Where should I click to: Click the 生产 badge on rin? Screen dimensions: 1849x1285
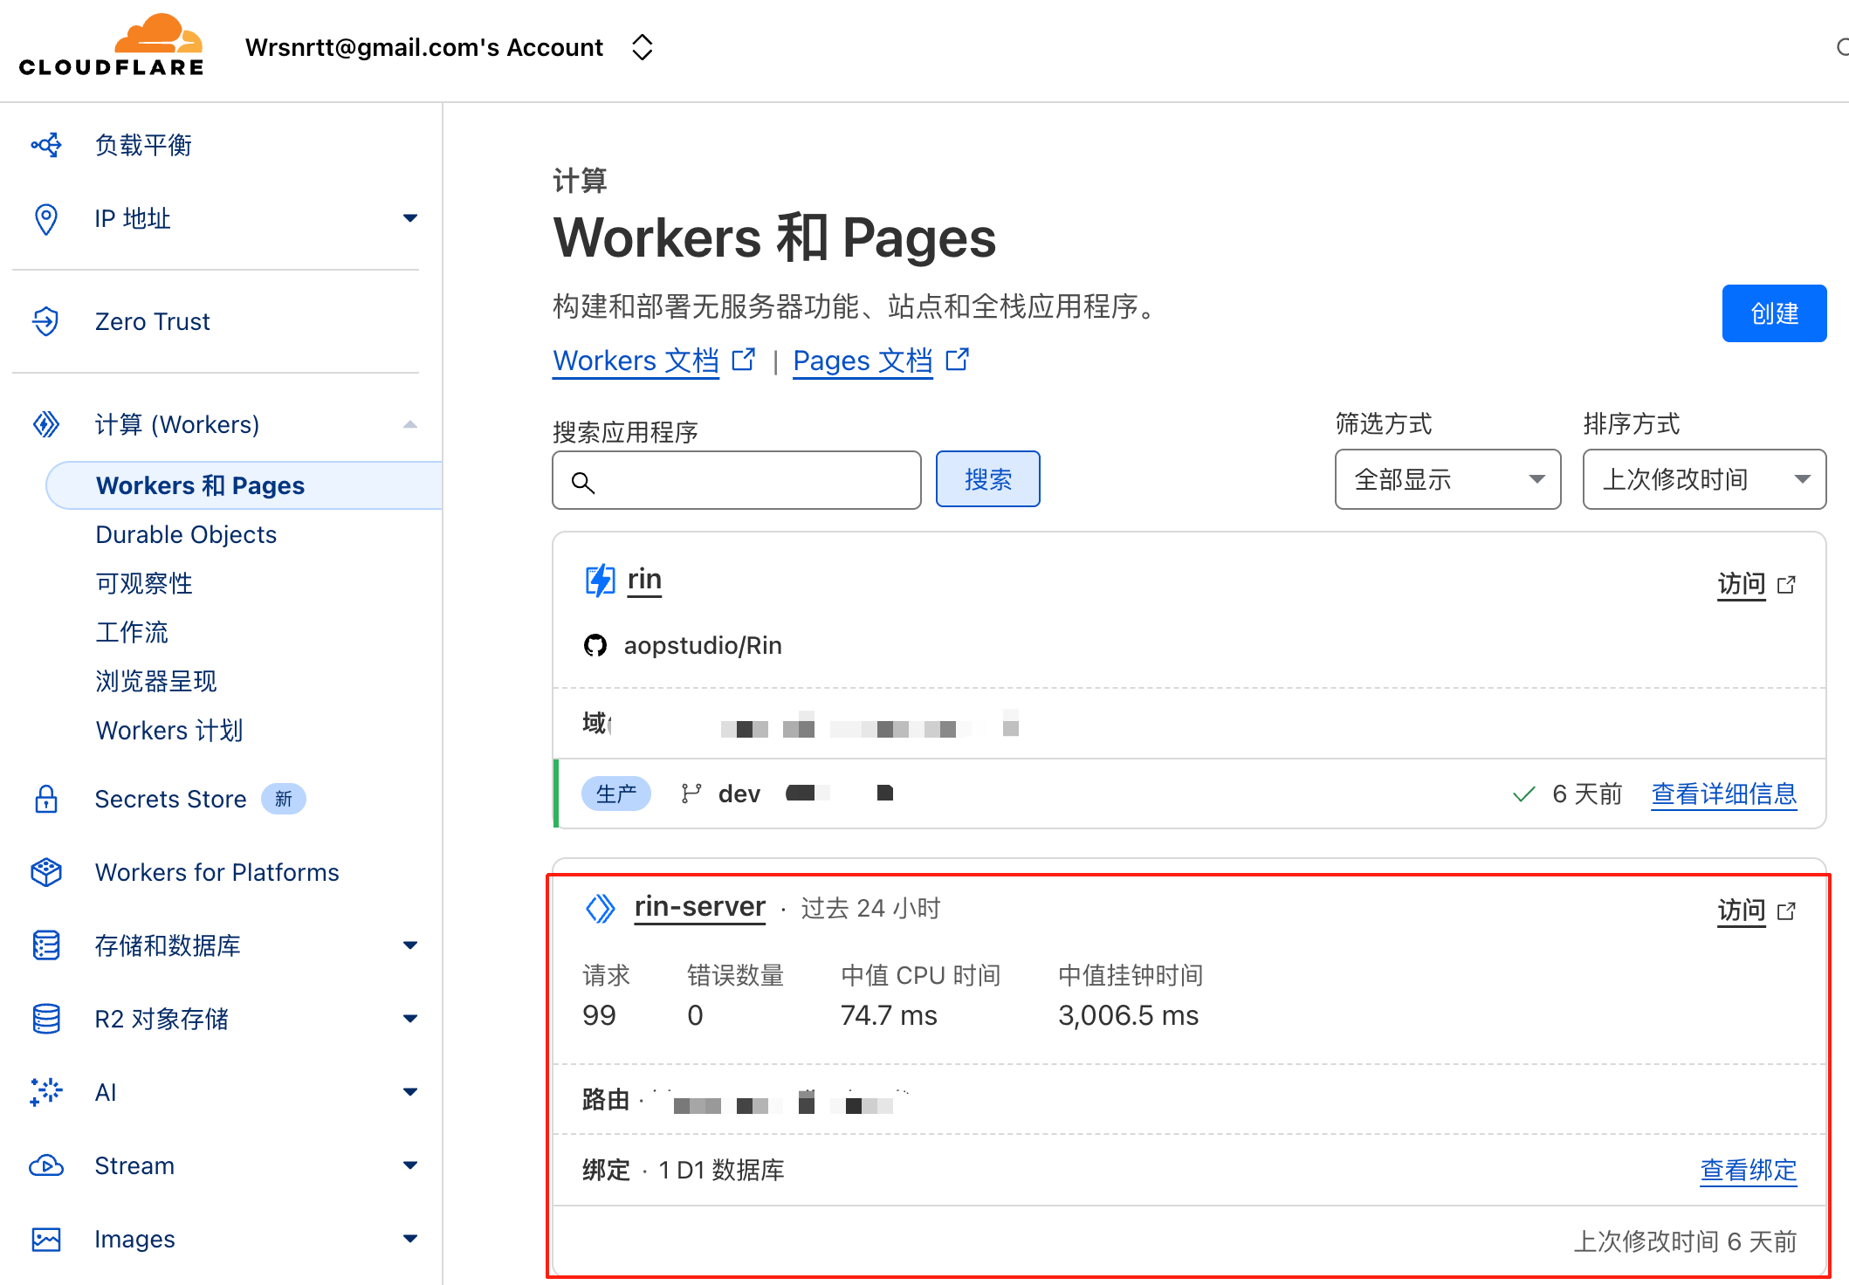[x=616, y=794]
